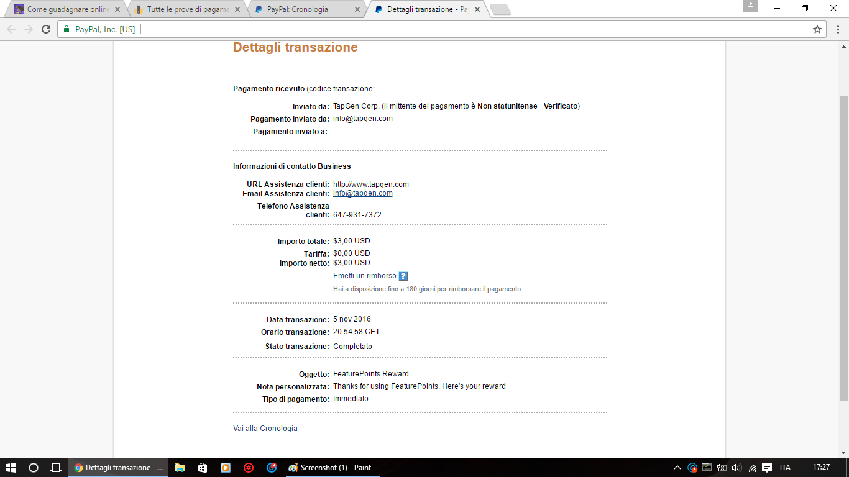Image resolution: width=849 pixels, height=477 pixels.
Task: Open the volume speaker control
Action: (737, 468)
